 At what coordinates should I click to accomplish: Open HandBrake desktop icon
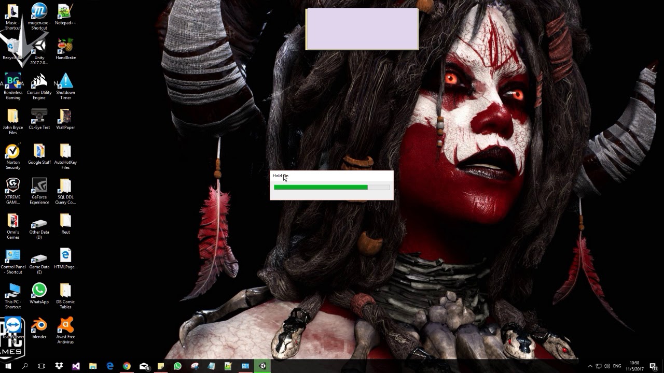coord(65,50)
